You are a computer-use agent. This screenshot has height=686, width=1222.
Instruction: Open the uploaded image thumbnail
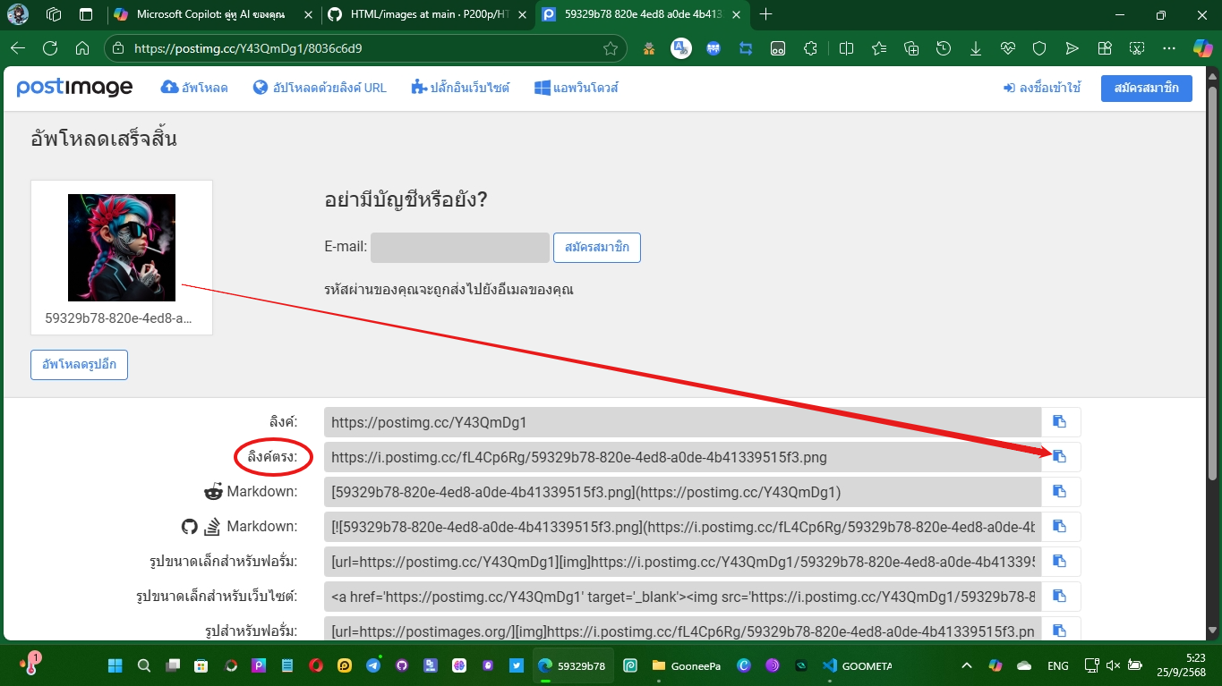pos(121,247)
